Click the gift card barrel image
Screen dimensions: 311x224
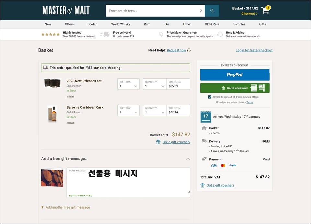tap(52, 178)
